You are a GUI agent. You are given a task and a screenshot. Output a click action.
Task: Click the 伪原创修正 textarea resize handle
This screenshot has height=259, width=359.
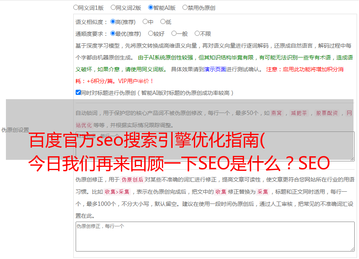point(352,249)
